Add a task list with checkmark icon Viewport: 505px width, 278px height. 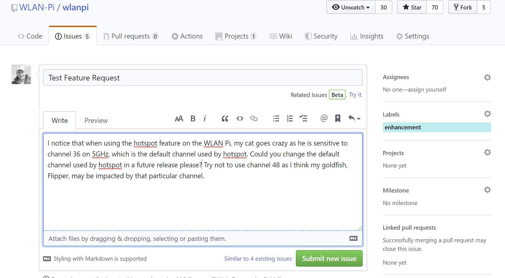pos(303,118)
